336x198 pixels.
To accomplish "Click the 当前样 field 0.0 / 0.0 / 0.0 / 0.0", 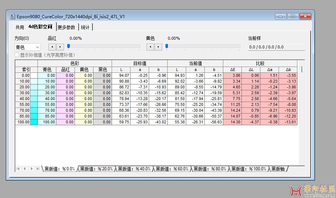I will [x=276, y=47].
